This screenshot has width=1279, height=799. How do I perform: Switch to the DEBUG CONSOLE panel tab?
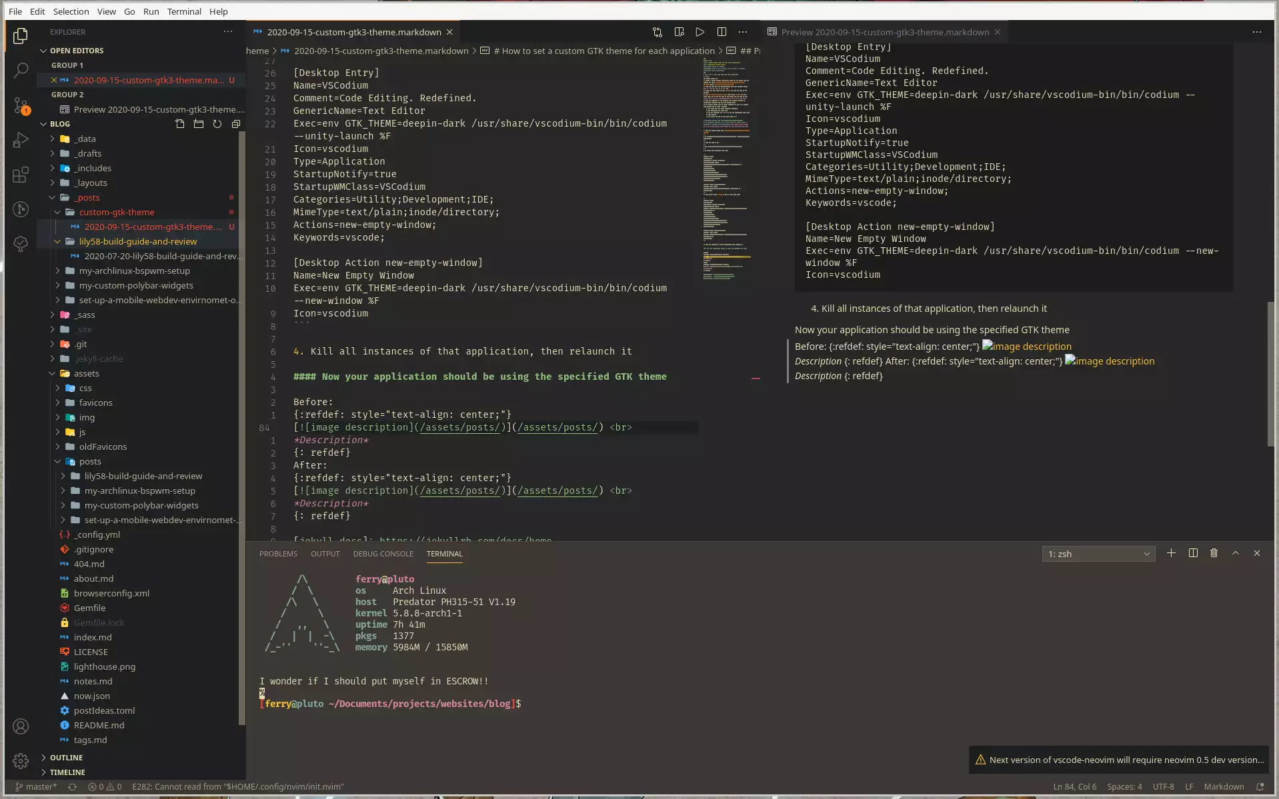383,554
